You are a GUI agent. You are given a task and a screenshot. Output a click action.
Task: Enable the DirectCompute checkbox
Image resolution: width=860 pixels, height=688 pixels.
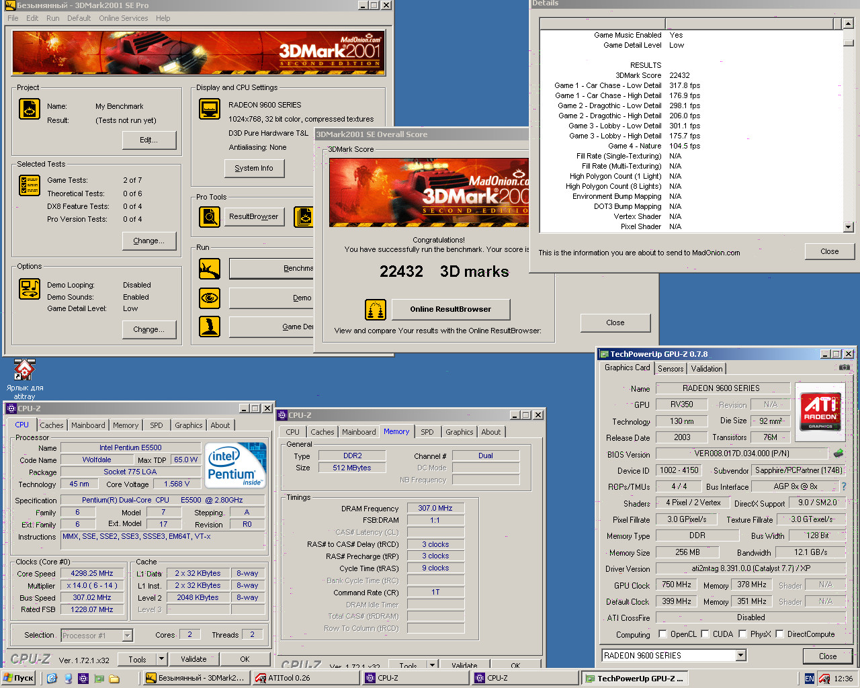[x=779, y=634]
